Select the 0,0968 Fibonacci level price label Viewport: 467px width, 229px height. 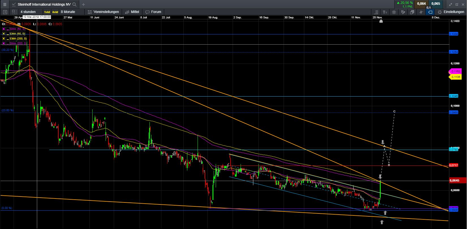(454, 113)
